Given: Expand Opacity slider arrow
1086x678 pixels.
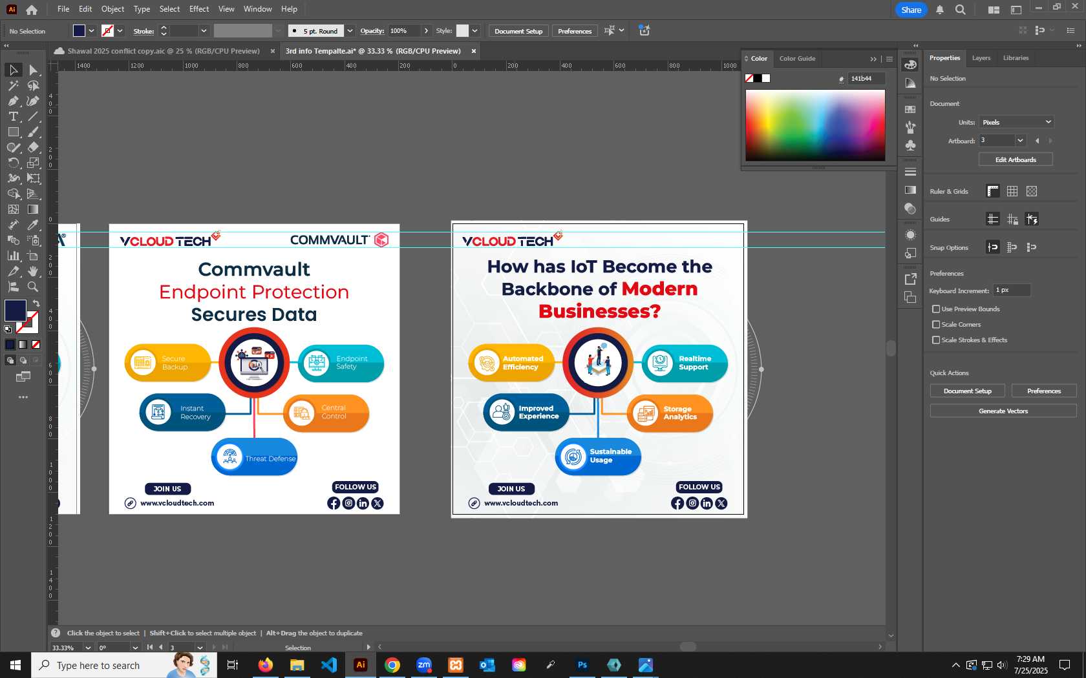Looking at the screenshot, I should coord(426,31).
